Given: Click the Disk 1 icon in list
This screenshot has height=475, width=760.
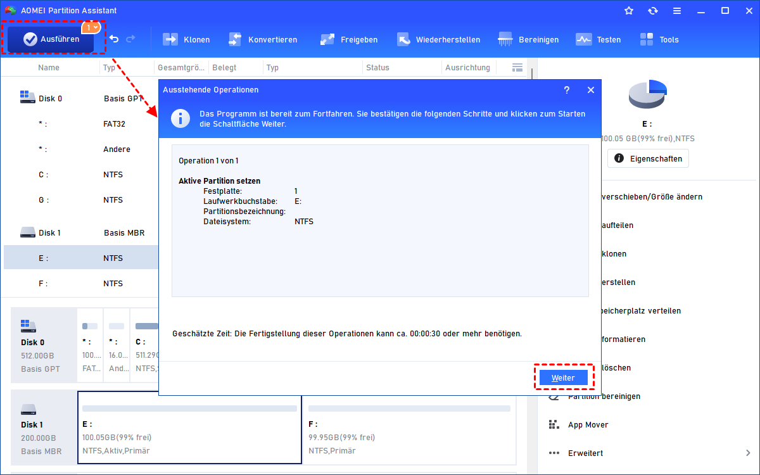Looking at the screenshot, I should 27,232.
